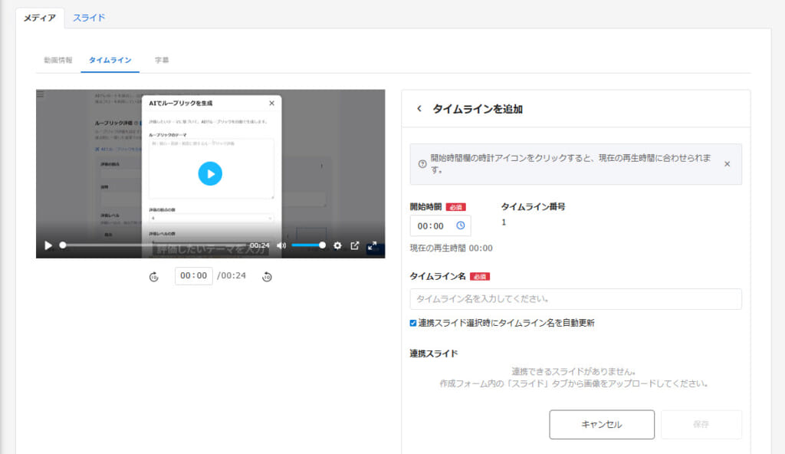
Task: Switch to the スライド tab
Action: tap(89, 18)
